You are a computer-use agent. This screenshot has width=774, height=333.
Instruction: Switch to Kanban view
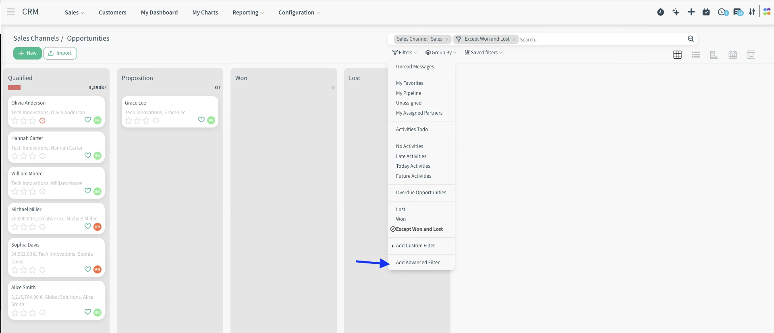(x=678, y=55)
